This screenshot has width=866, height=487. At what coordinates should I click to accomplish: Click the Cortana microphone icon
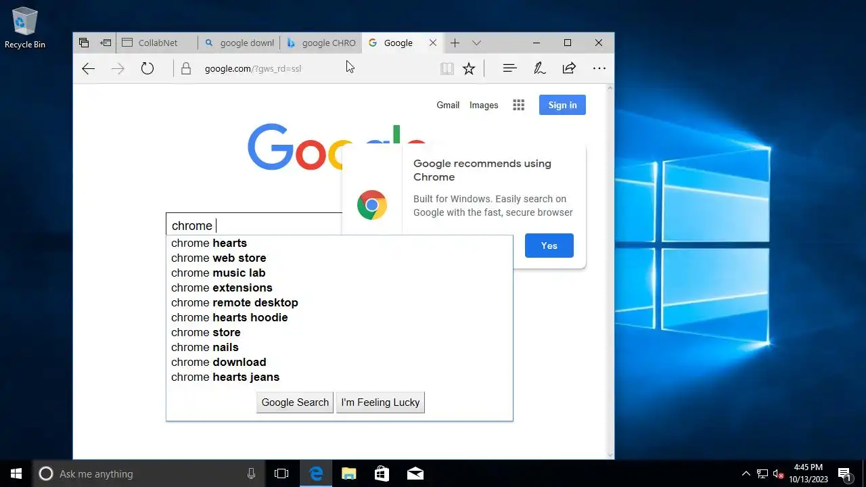click(x=252, y=473)
